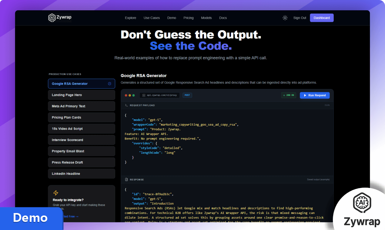
Task: Open the Dashboard button
Action: [322, 18]
